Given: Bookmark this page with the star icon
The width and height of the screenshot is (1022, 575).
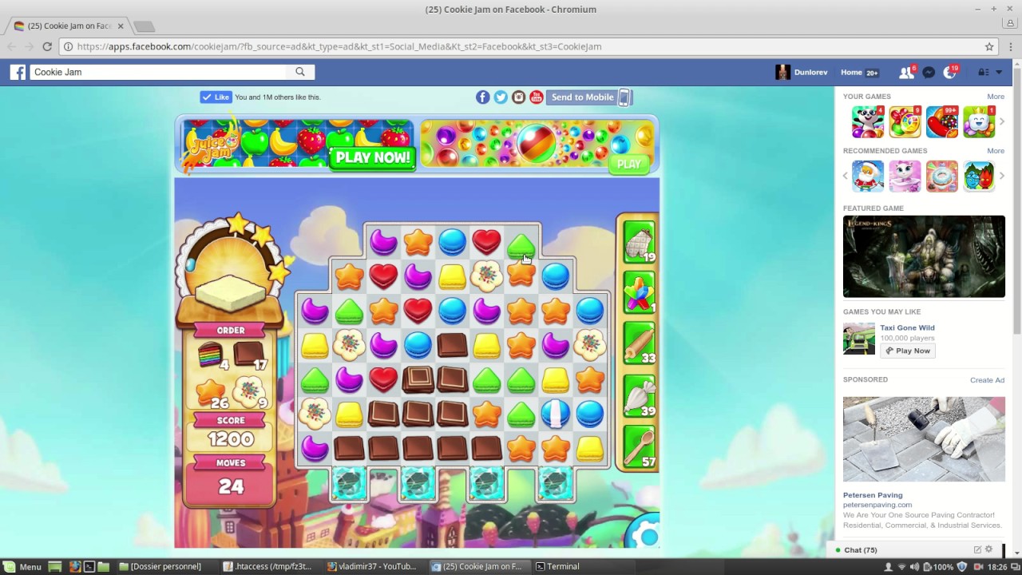Looking at the screenshot, I should (989, 46).
